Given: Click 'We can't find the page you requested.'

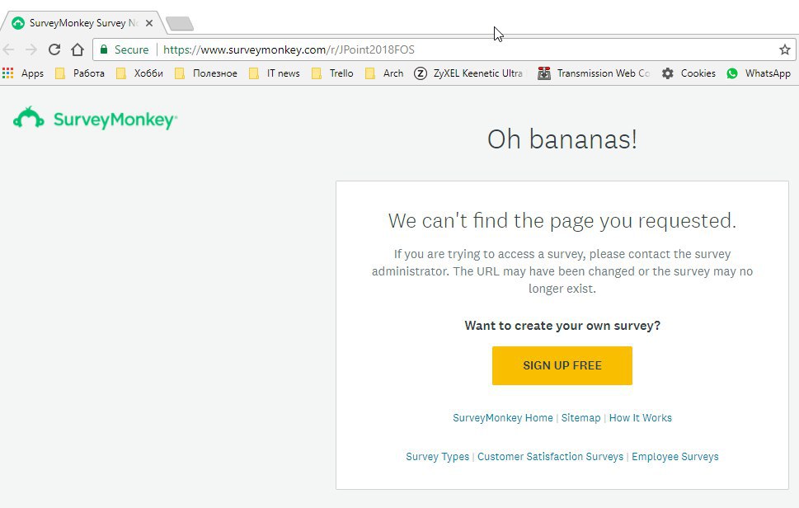Looking at the screenshot, I should [x=562, y=221].
